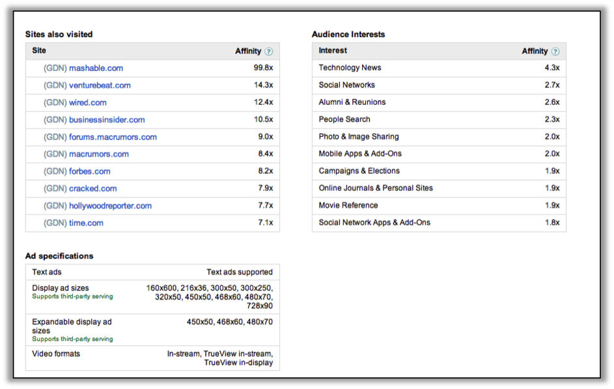Open the time.com link
614x389 pixels.
pyautogui.click(x=86, y=223)
